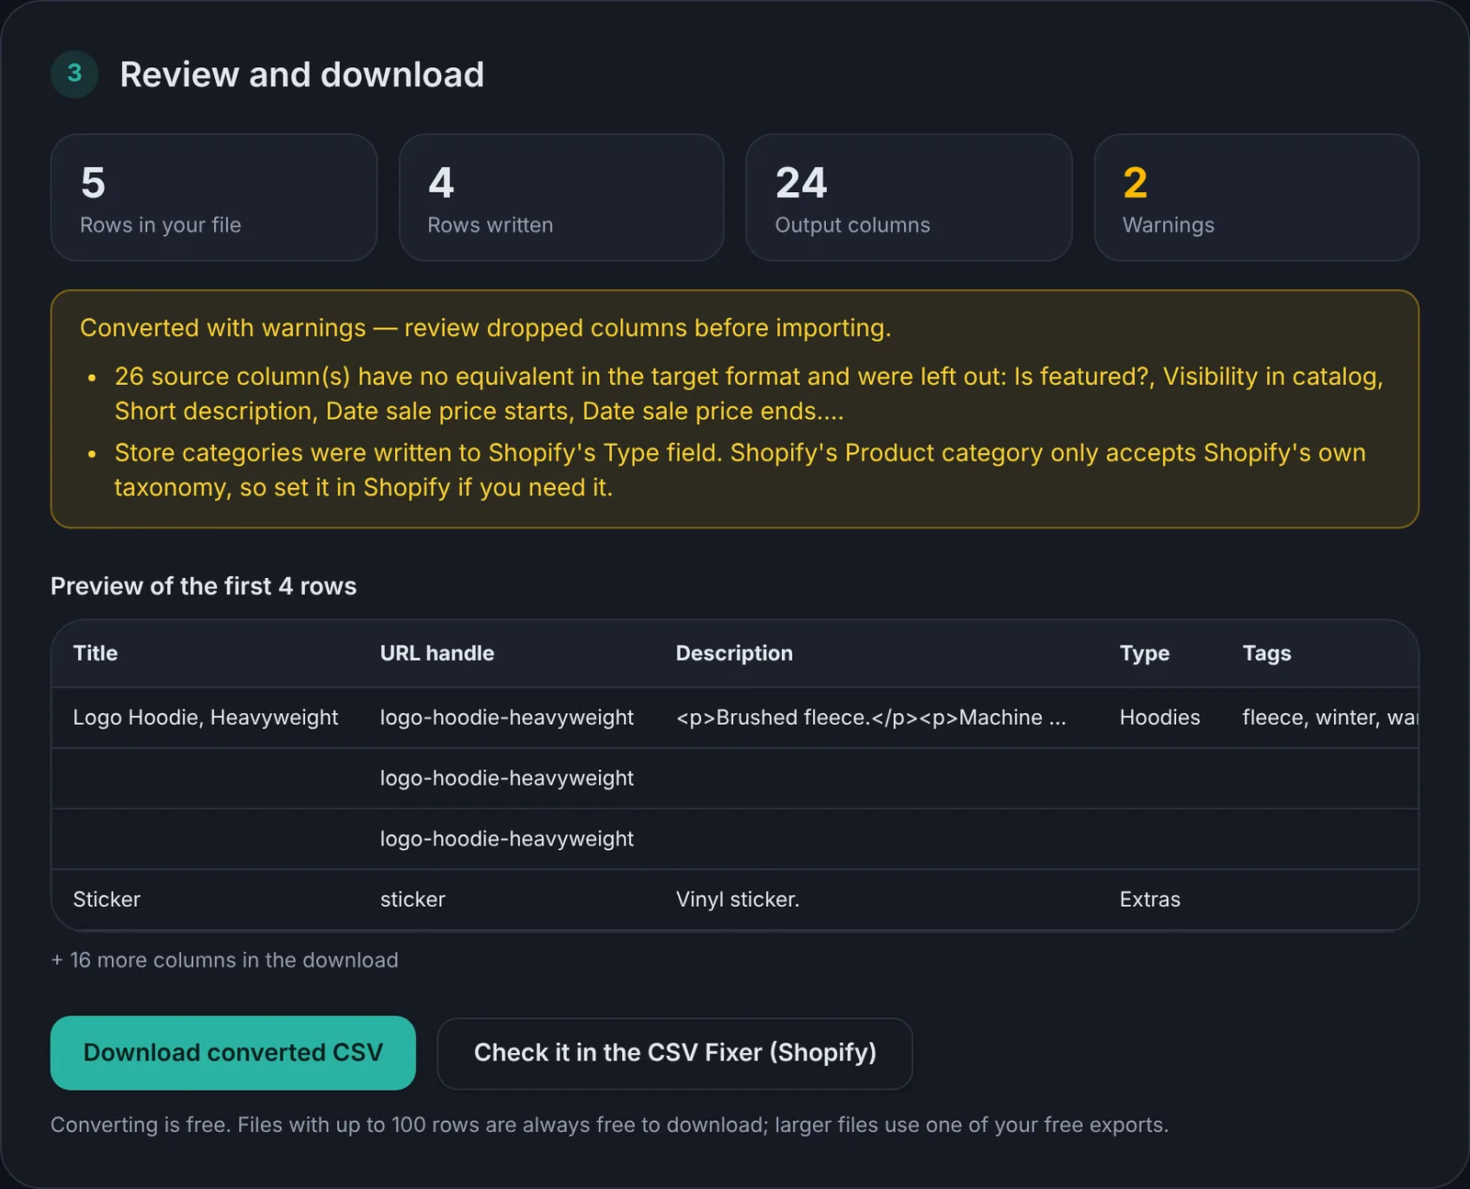Click the "Logo Hoodie, Heavyweight" title cell
The width and height of the screenshot is (1470, 1189).
point(206,718)
